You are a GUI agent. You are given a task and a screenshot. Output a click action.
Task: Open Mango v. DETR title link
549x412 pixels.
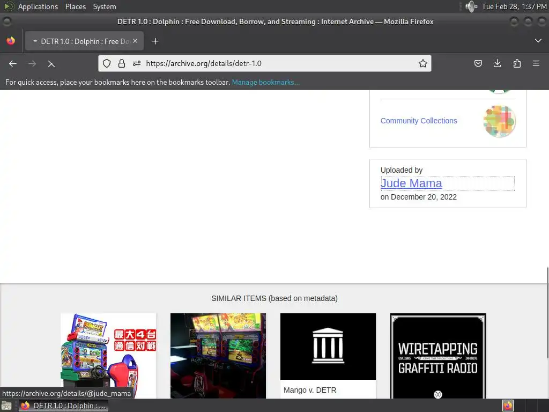coord(310,391)
